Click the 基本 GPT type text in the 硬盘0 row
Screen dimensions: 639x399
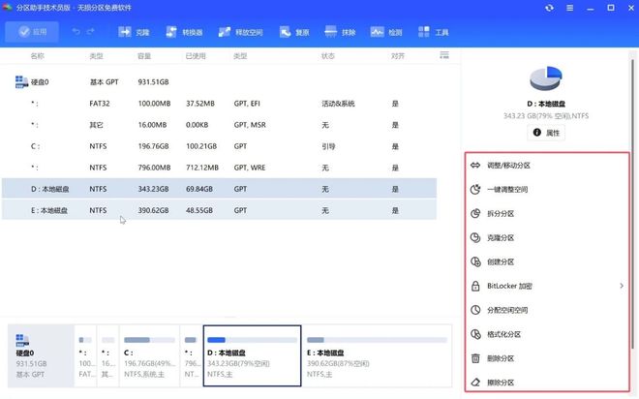(x=104, y=82)
